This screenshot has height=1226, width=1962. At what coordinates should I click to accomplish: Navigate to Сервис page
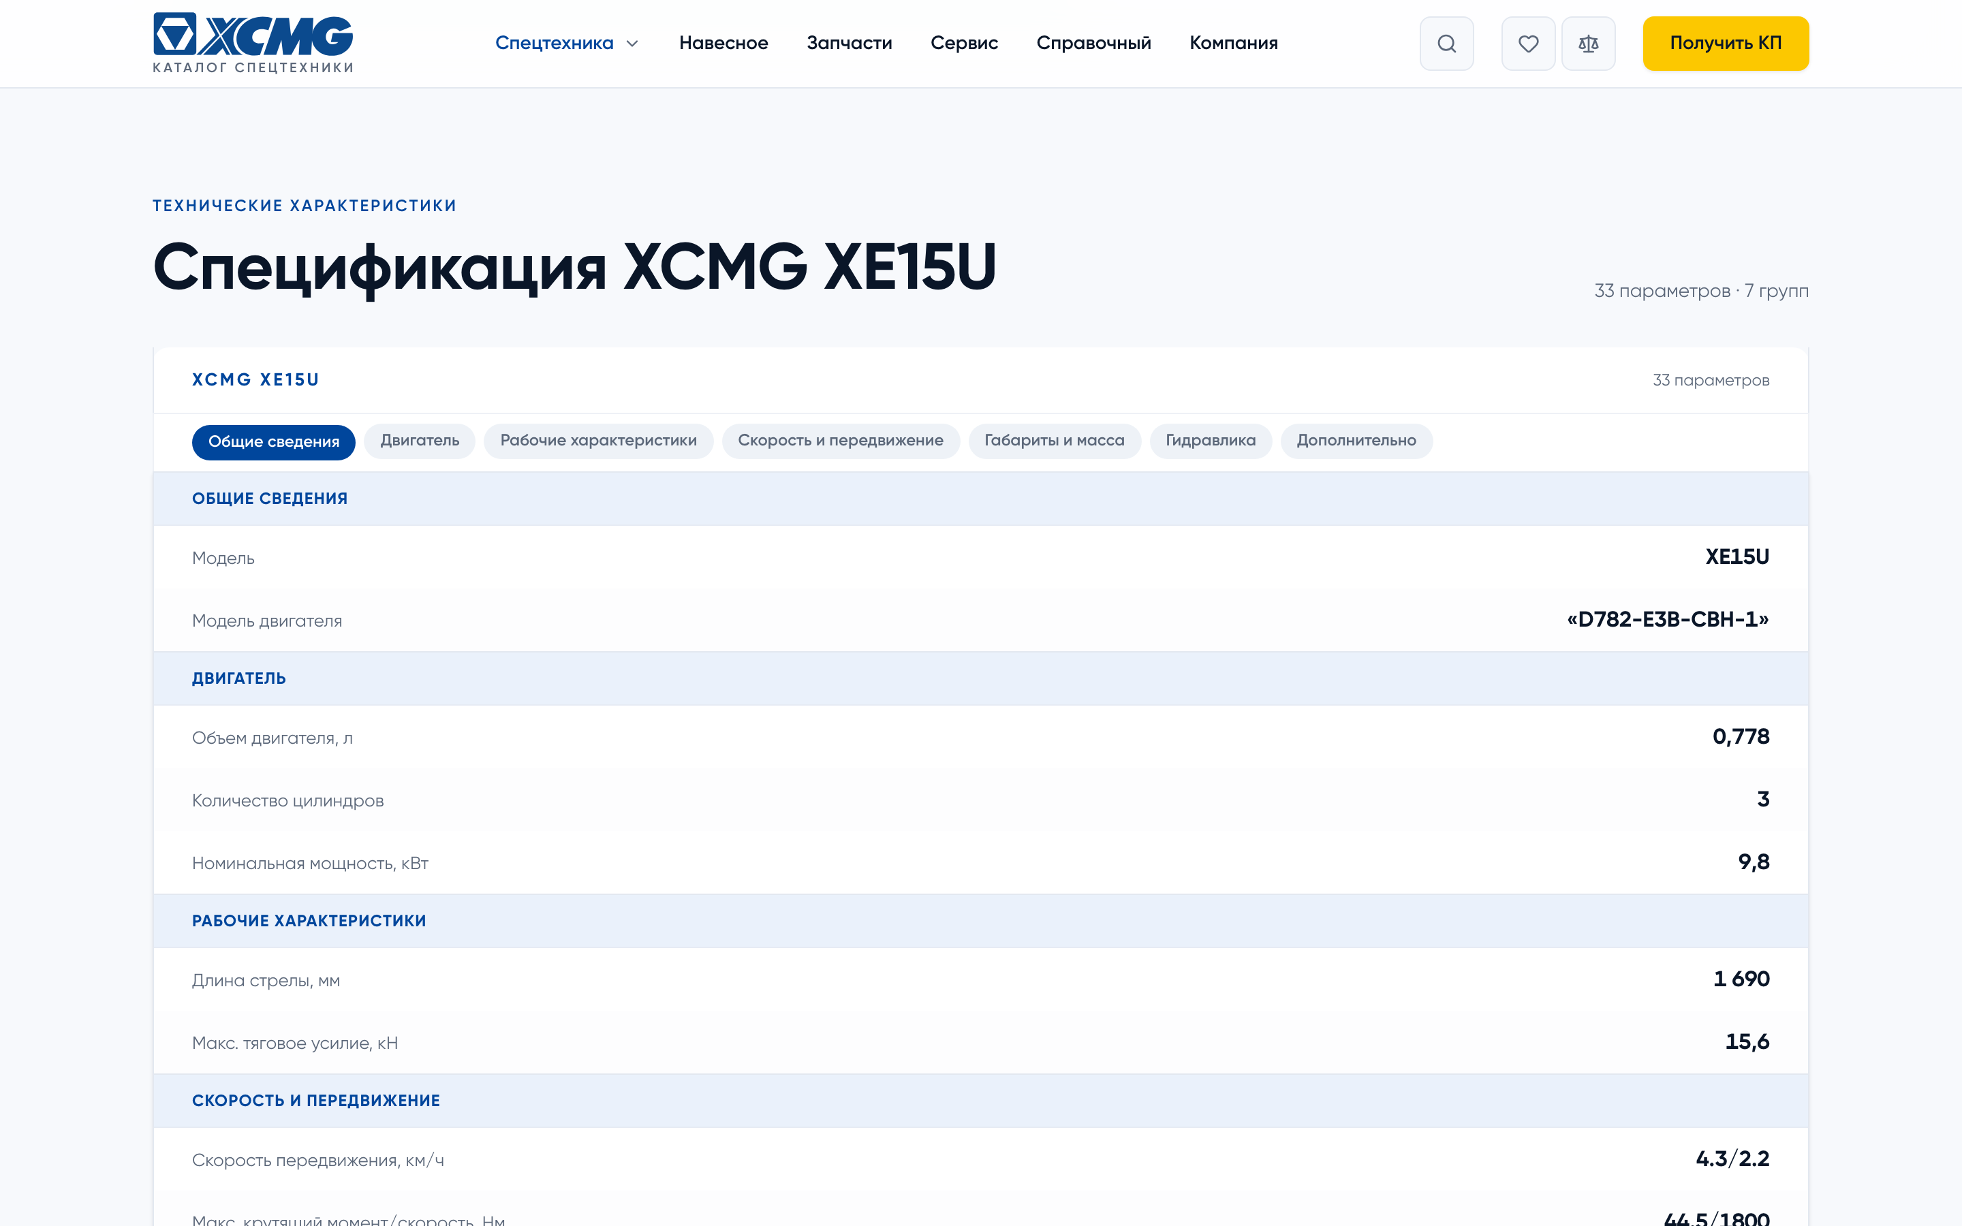pos(964,43)
